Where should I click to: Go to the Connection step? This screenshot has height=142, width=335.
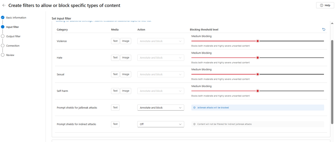(13, 46)
